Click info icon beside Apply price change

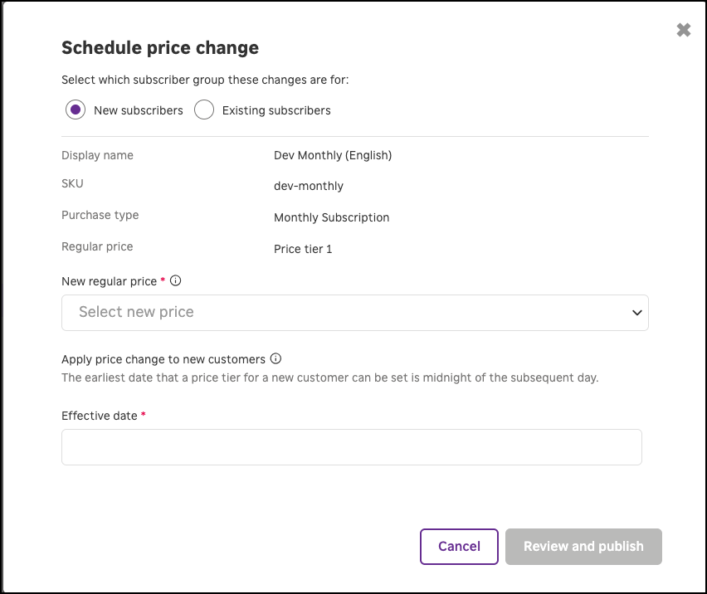tap(276, 359)
